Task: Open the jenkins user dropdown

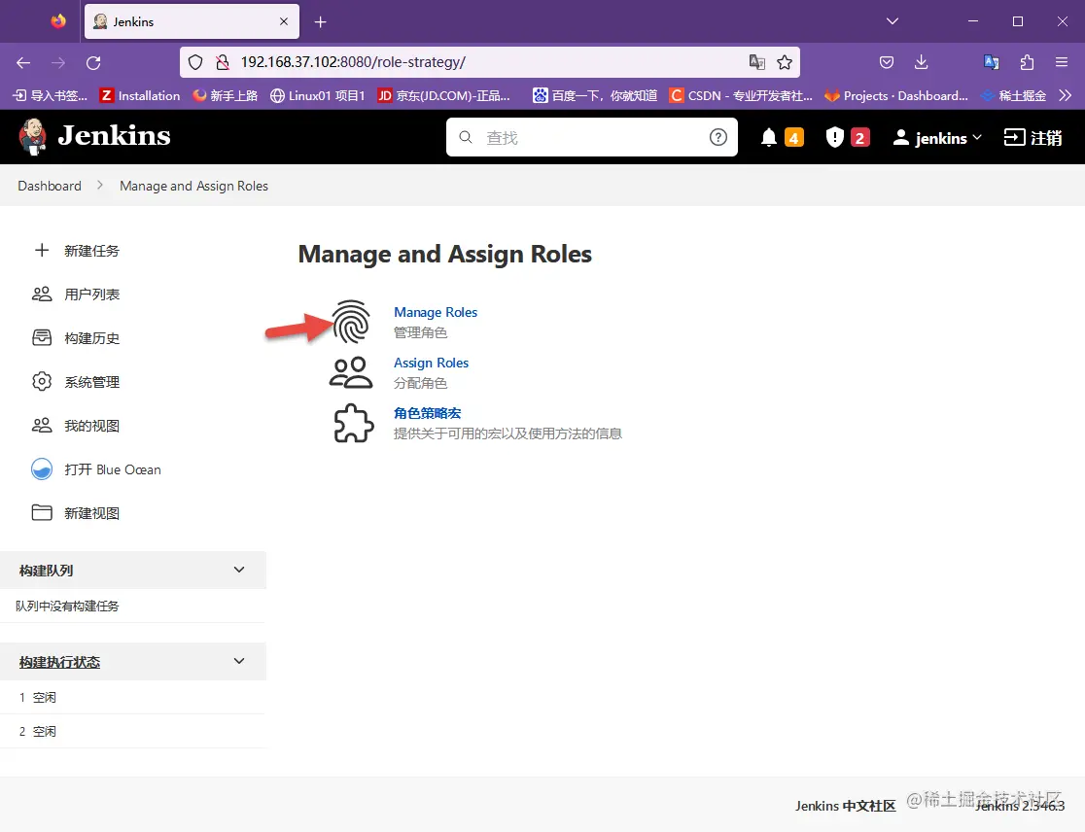Action: click(x=937, y=138)
